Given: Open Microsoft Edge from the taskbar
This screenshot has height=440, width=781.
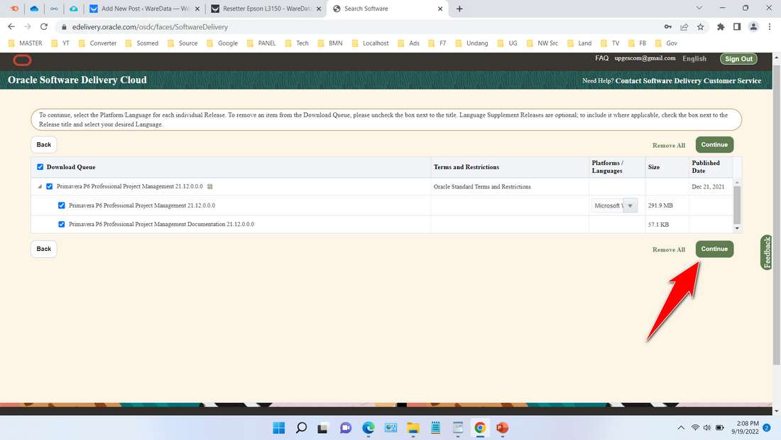Looking at the screenshot, I should coord(368,428).
